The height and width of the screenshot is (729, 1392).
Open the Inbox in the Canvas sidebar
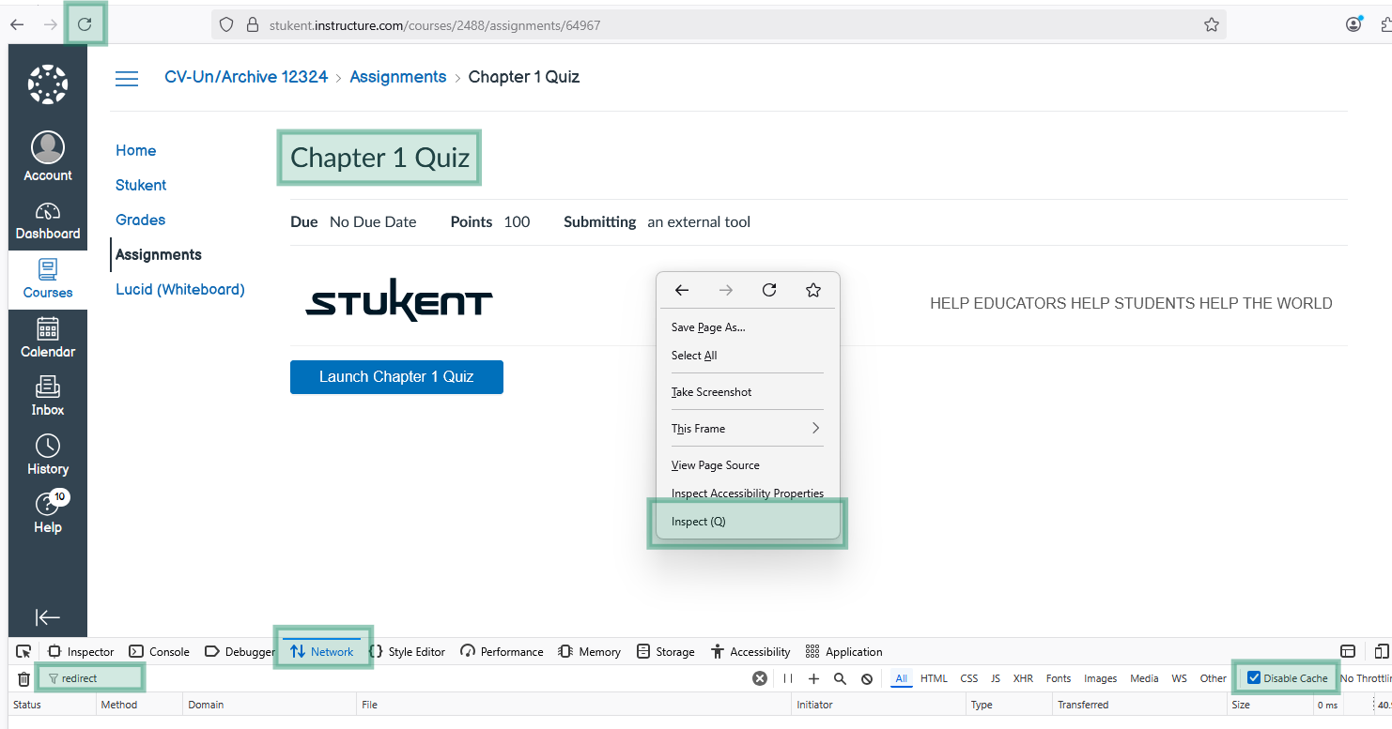pos(48,397)
